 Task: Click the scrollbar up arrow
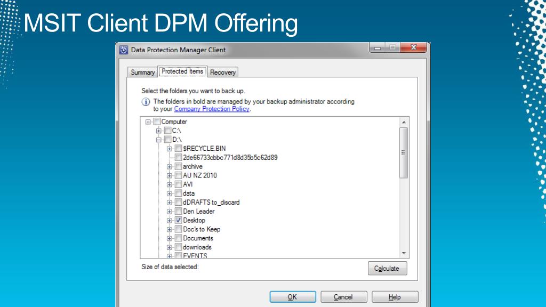click(404, 122)
